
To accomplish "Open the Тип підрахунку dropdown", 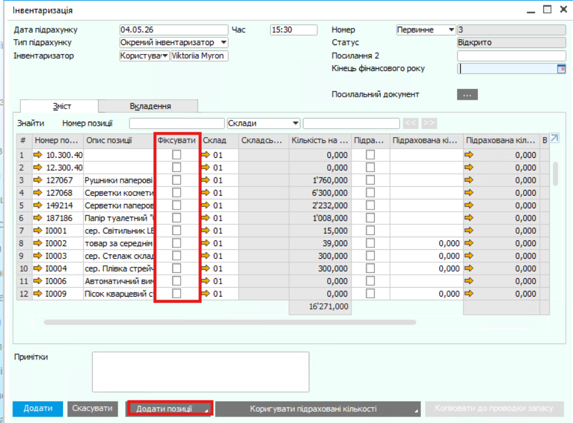I will (x=224, y=43).
